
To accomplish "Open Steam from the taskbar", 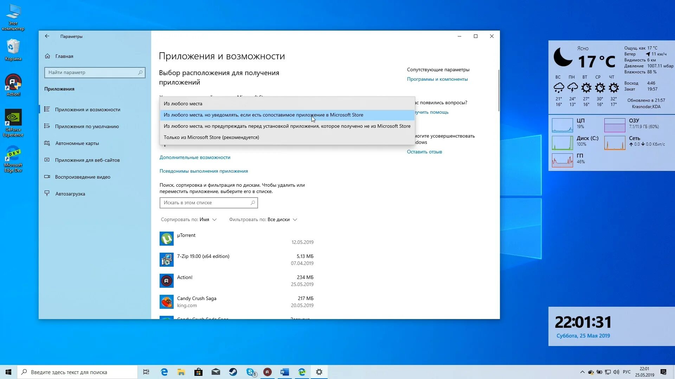I will coord(233,372).
